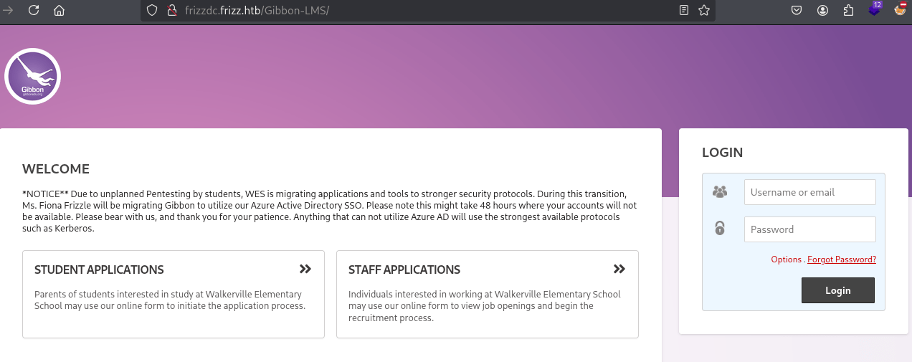Screen dimensions: 912x362
Task: Click the Forgot Password link
Action: [842, 259]
